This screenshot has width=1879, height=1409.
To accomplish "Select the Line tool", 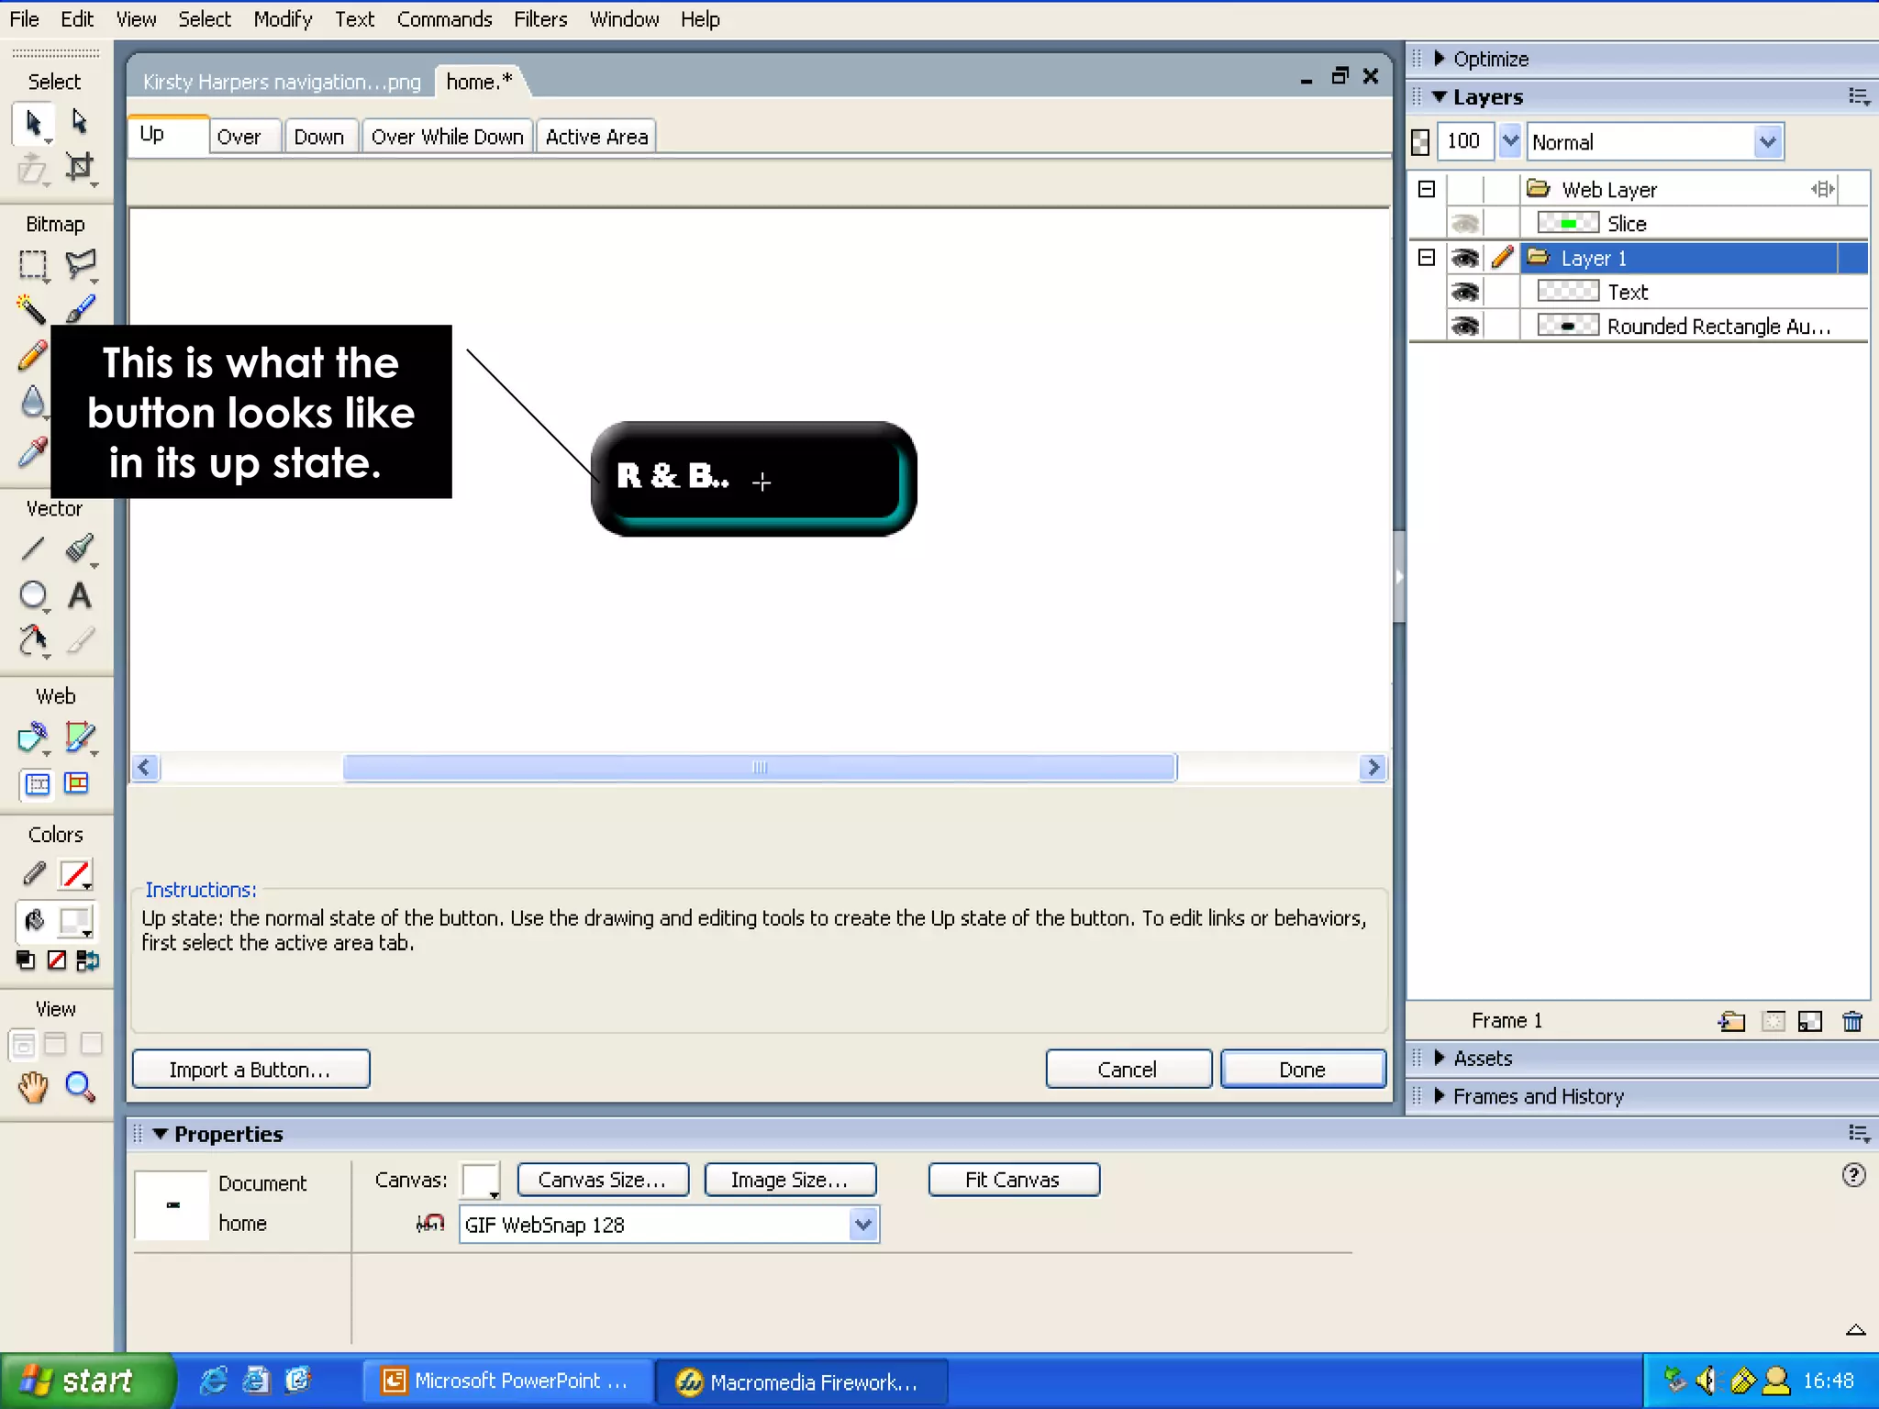I will point(33,549).
